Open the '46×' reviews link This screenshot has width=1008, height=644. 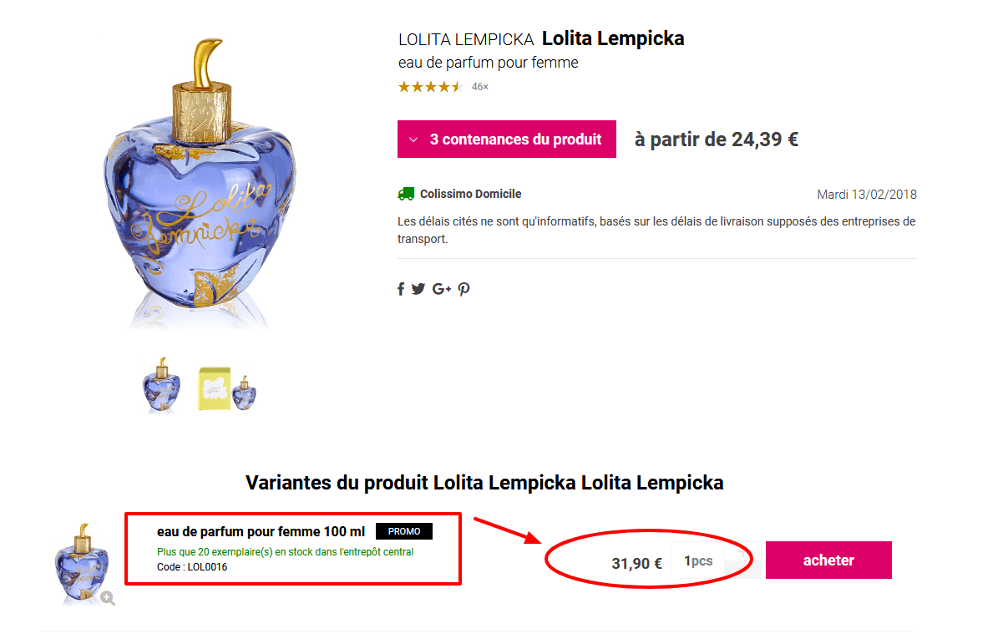pos(479,85)
